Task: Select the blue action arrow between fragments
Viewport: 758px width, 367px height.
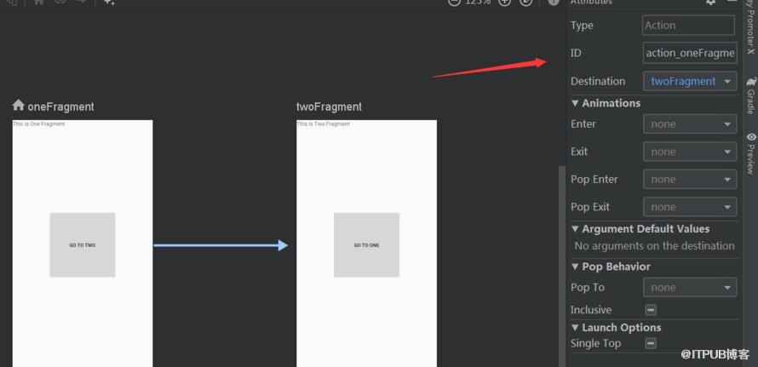Action: (221, 245)
